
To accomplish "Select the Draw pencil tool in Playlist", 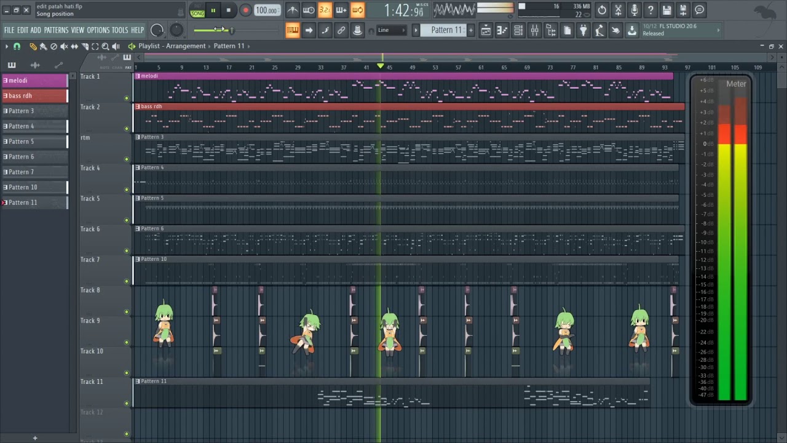I will 33,46.
